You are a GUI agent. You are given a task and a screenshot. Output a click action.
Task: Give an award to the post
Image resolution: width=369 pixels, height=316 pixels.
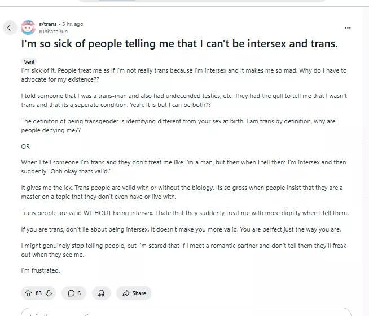tap(101, 293)
